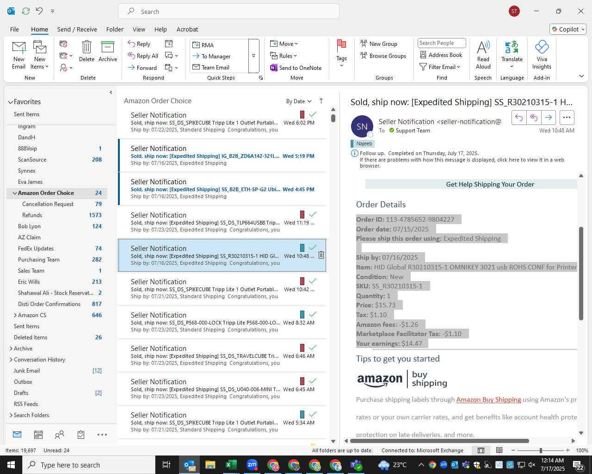592x474 pixels.
Task: Open the Help tab
Action: coord(160,29)
